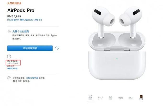Click the shipping box icon

pyautogui.click(x=9, y=56)
